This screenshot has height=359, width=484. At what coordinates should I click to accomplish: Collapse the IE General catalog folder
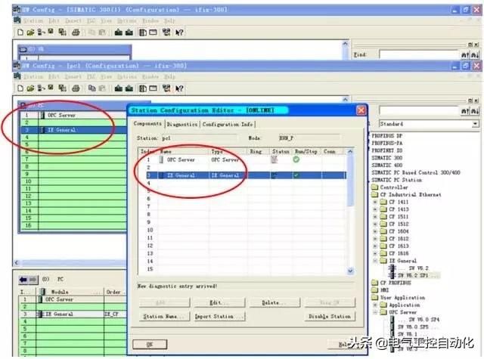click(375, 261)
